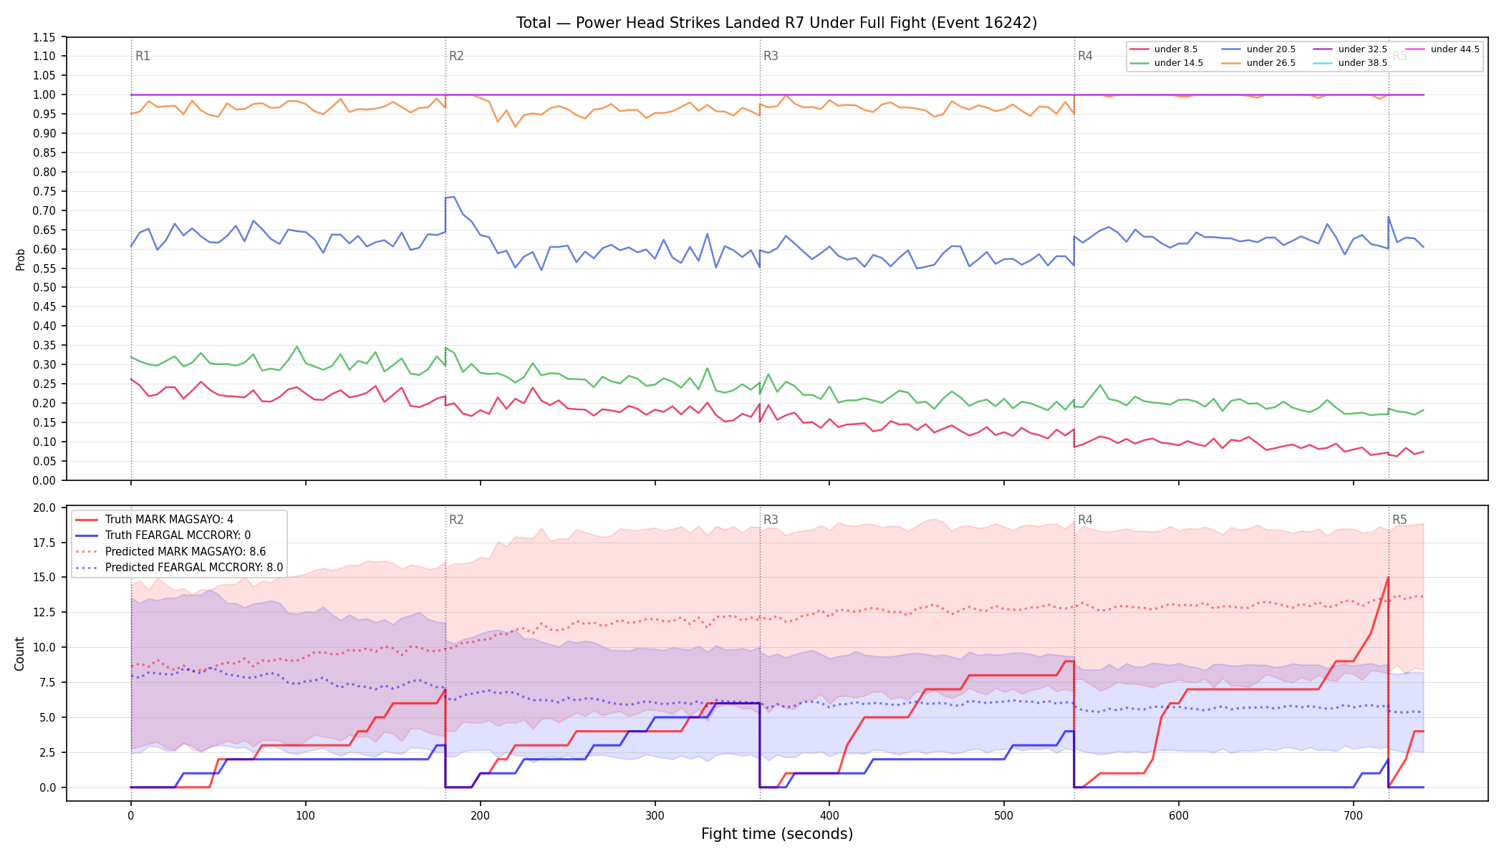Select the 'under 20.5' legend entry
Image resolution: width=1504 pixels, height=859 pixels.
coord(1259,49)
